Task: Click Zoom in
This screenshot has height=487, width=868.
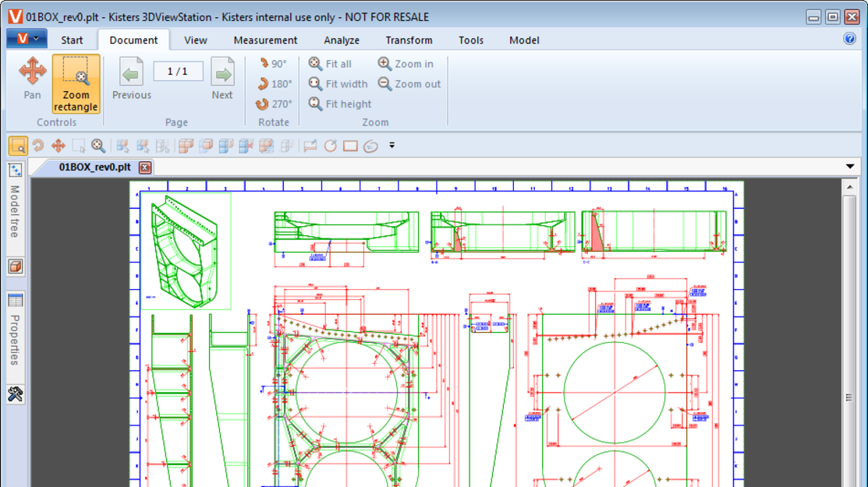Action: 406,64
